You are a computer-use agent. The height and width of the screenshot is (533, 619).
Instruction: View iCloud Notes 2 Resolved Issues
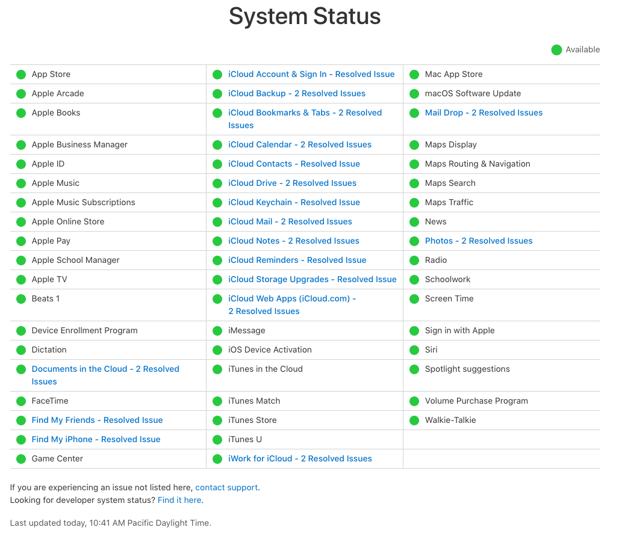pyautogui.click(x=294, y=241)
